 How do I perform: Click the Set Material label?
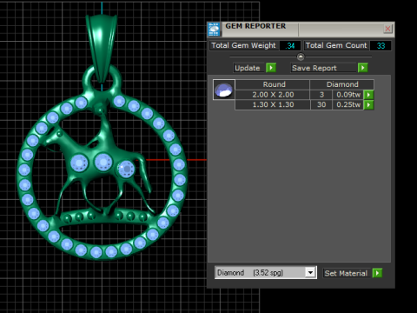[x=347, y=273]
